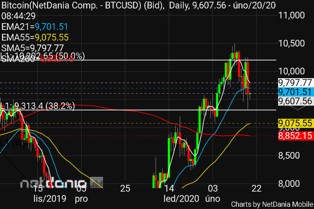The height and width of the screenshot is (209, 314).
Task: Click the 25 date axis label
Action: pos(125,188)
